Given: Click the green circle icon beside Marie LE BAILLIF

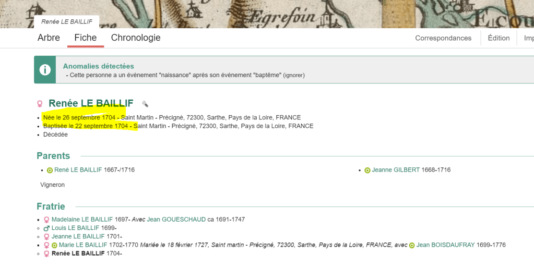Looking at the screenshot, I should [x=54, y=245].
